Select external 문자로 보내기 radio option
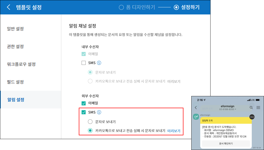 [90, 122]
